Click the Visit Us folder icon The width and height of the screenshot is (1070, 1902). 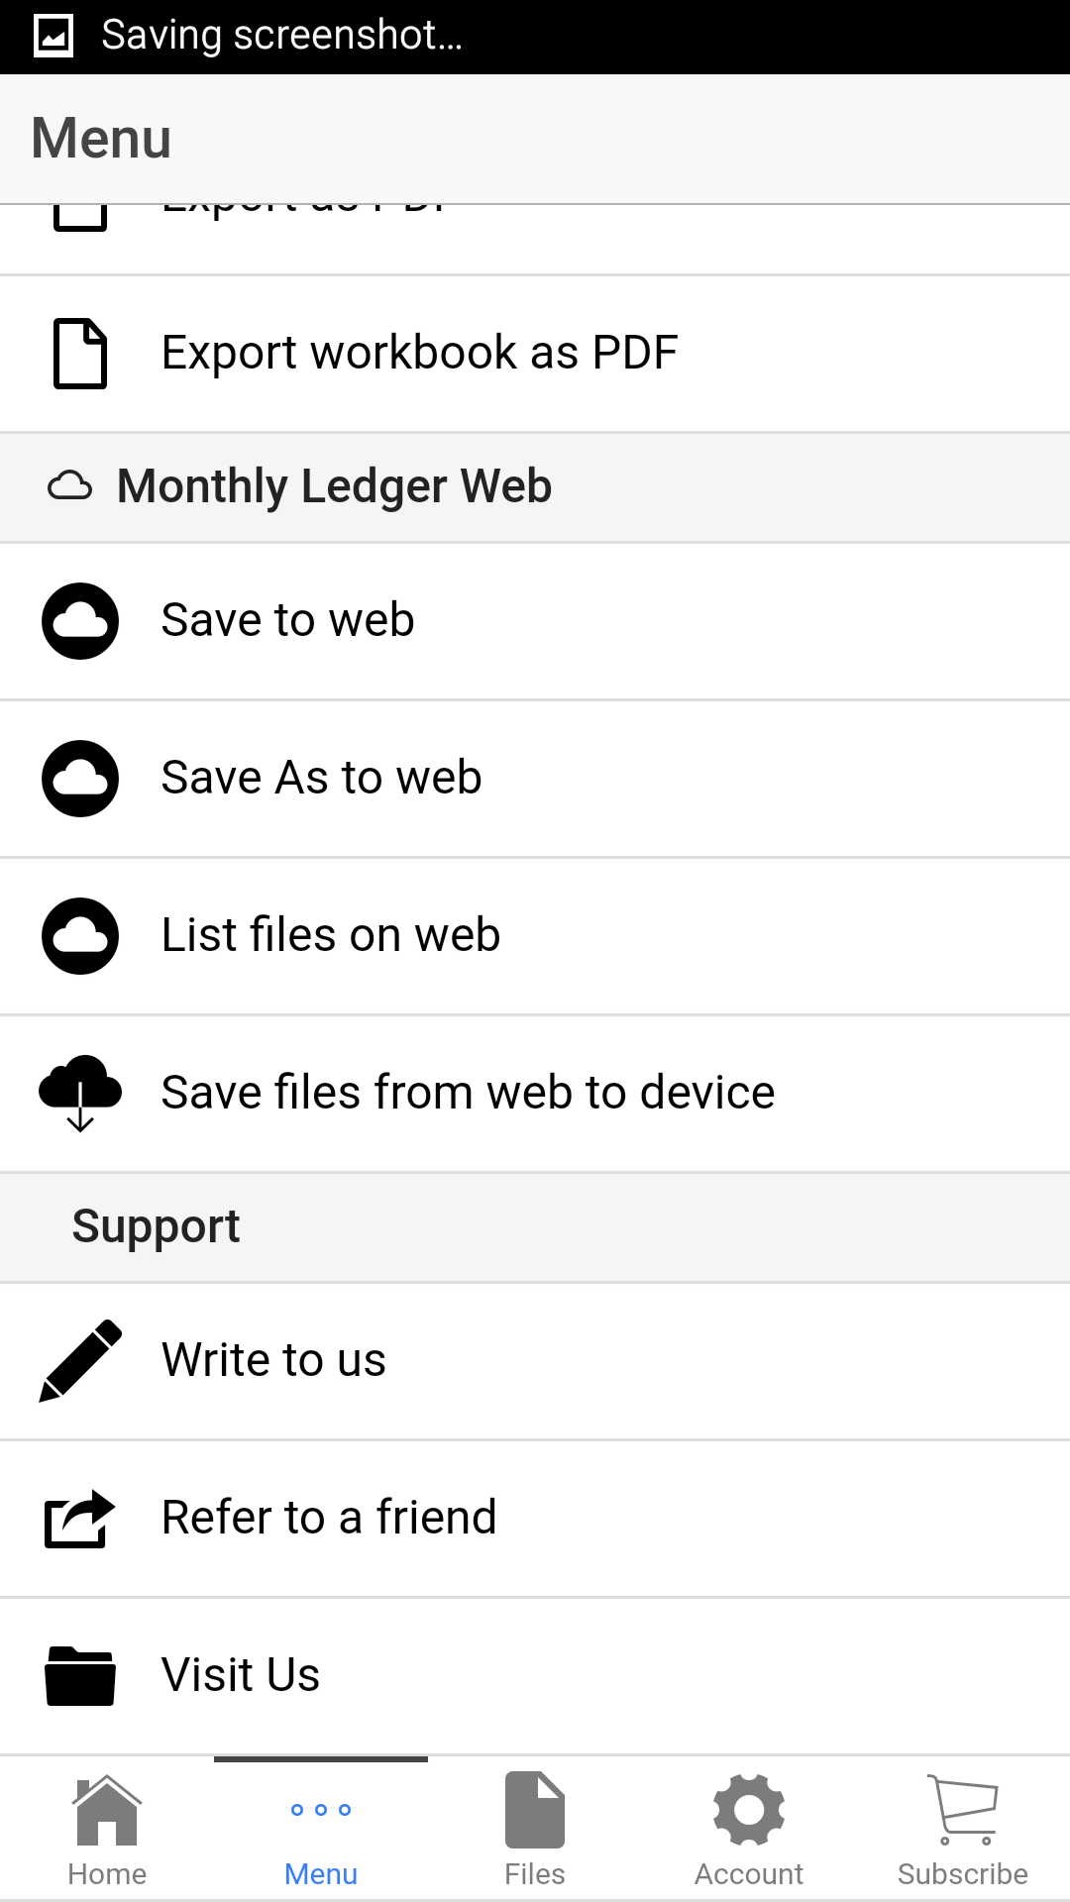click(80, 1675)
